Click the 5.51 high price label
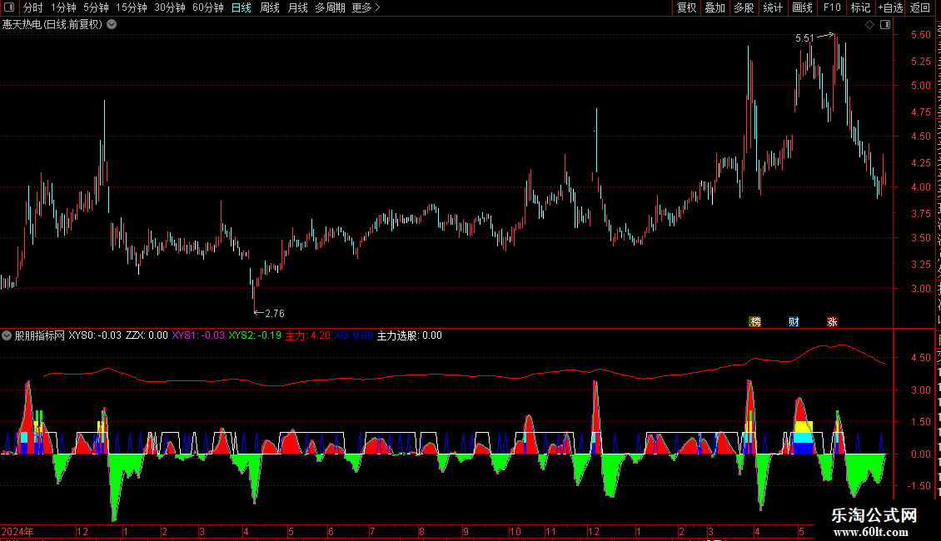The width and height of the screenshot is (941, 541). point(804,38)
